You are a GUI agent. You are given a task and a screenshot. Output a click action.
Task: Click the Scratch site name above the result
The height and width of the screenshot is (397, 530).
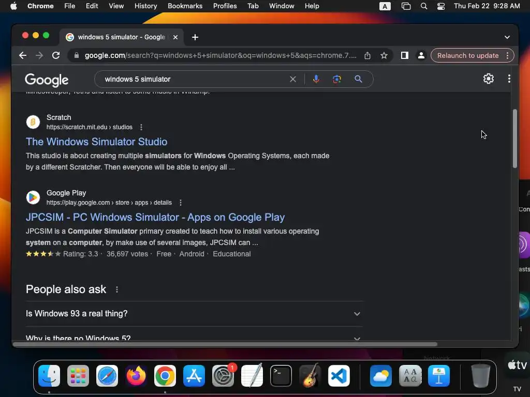(59, 117)
